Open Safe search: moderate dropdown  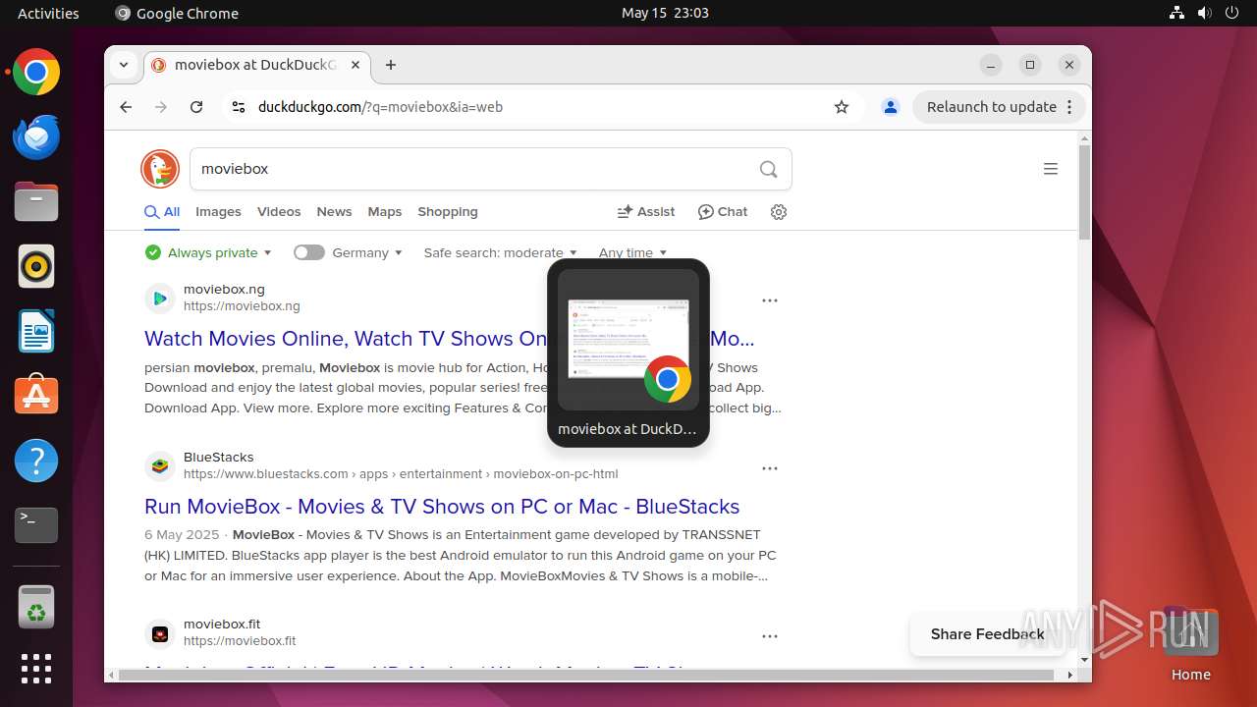click(500, 252)
